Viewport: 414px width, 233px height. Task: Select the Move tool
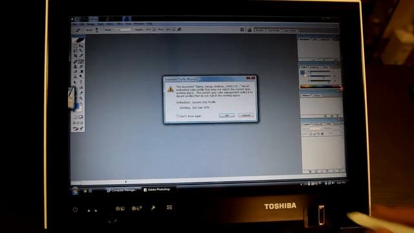tap(81, 45)
